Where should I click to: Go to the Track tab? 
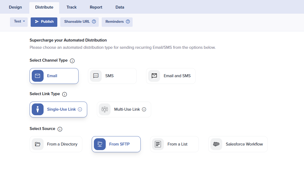click(x=72, y=7)
